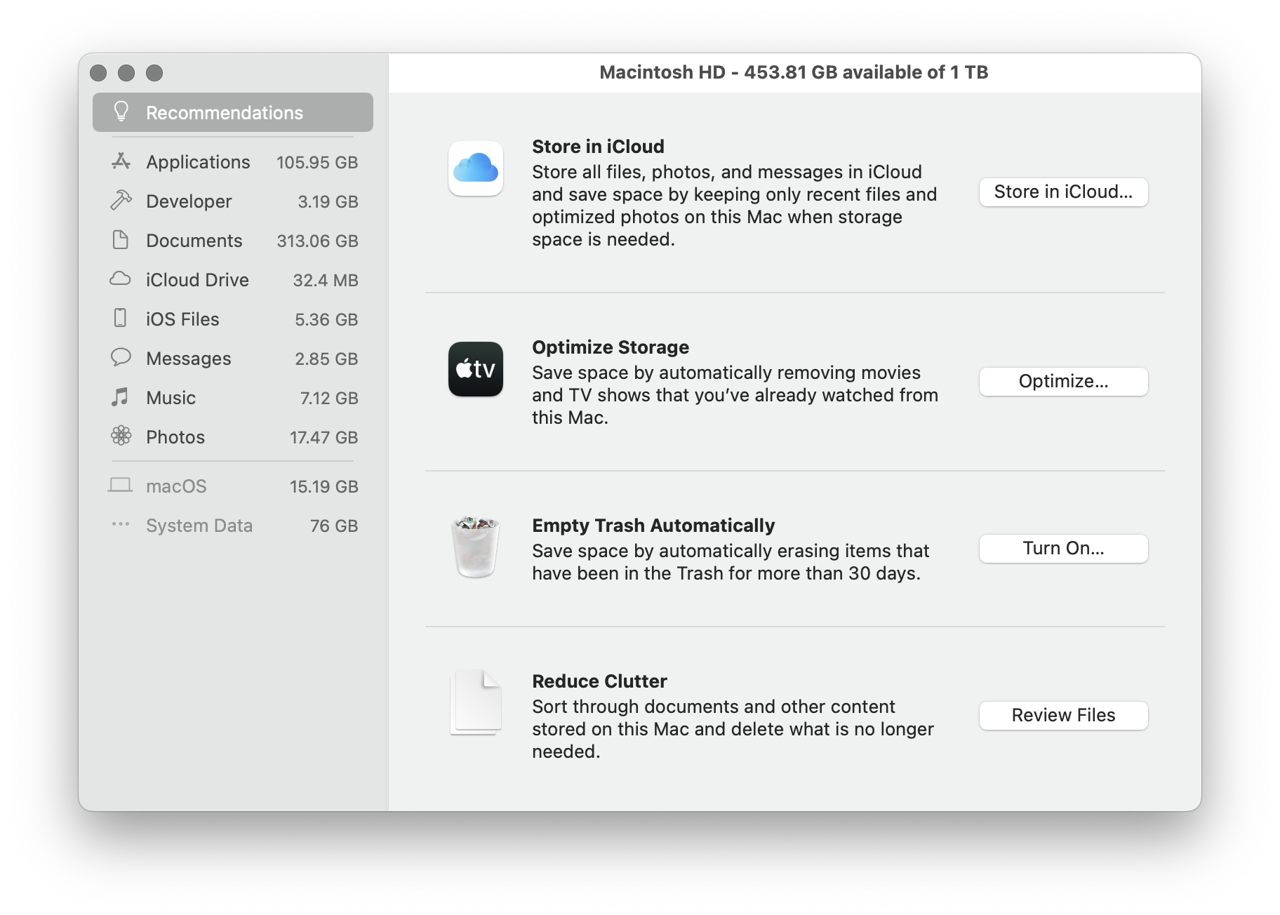1280x915 pixels.
Task: Click the Optimize… button
Action: 1063,382
